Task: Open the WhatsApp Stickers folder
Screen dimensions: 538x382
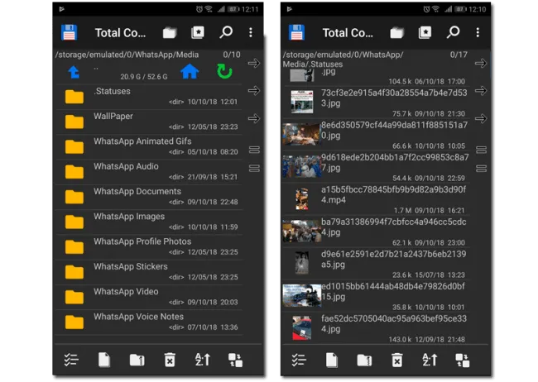Action: [149, 272]
